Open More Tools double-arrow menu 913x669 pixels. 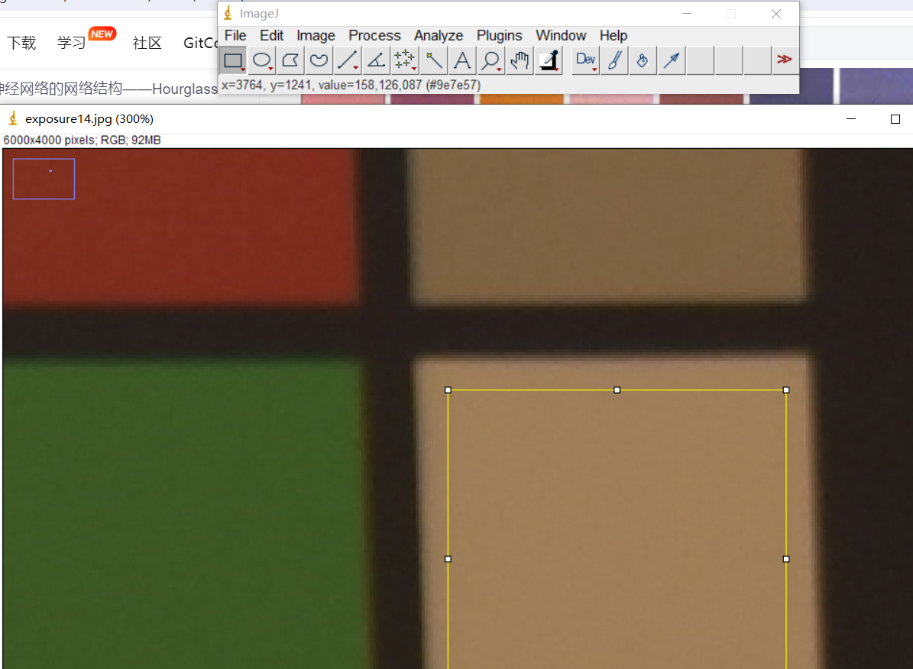tap(784, 60)
